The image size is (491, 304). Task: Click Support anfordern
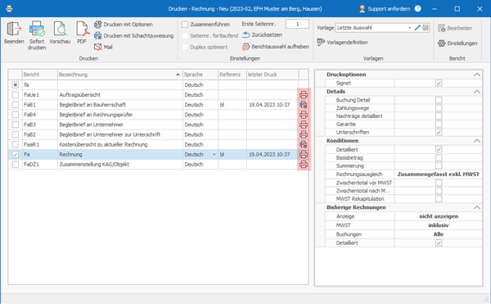tap(385, 9)
